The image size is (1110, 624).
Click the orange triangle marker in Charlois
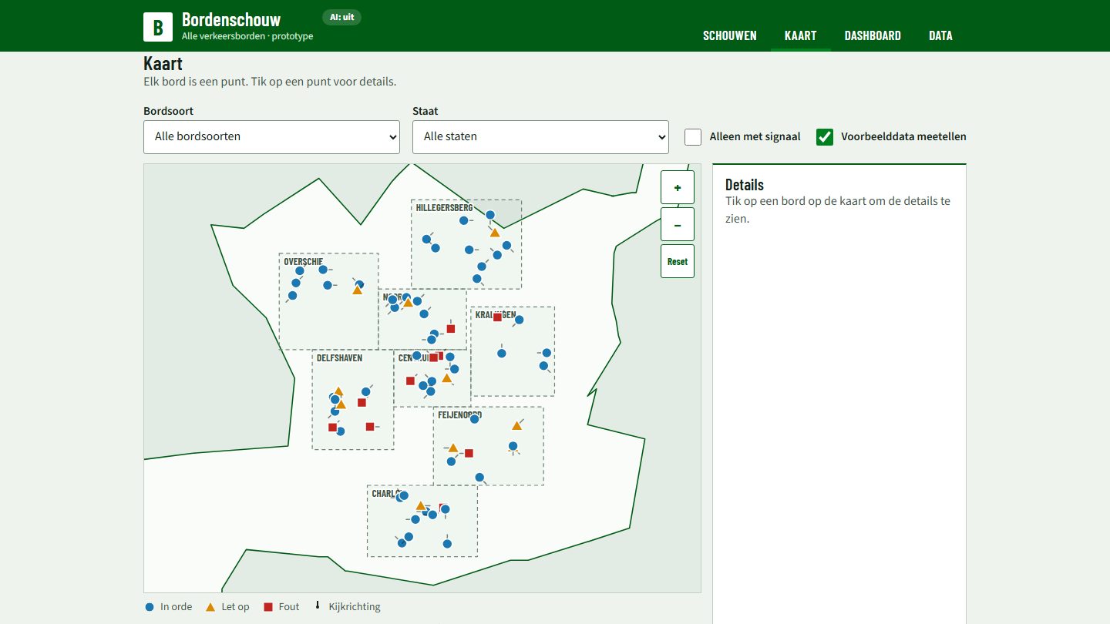point(420,506)
